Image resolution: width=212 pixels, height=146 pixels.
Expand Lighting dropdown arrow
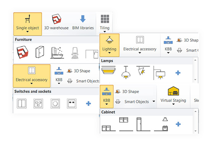[x=109, y=53]
